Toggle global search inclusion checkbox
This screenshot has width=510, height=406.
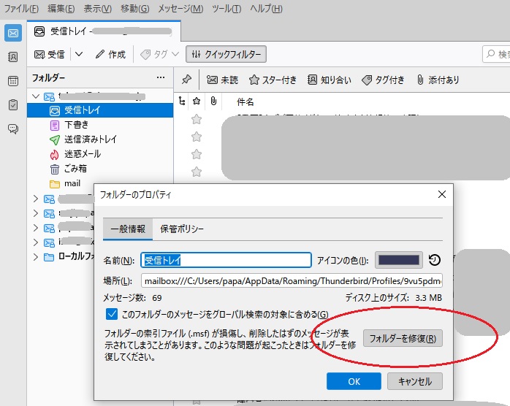pyautogui.click(x=112, y=314)
